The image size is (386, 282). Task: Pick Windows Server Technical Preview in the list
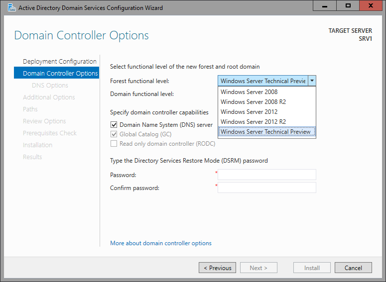tap(267, 132)
